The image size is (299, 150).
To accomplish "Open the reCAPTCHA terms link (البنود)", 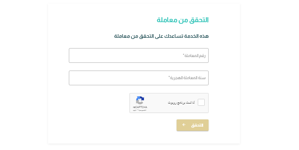I will [x=135, y=110].
